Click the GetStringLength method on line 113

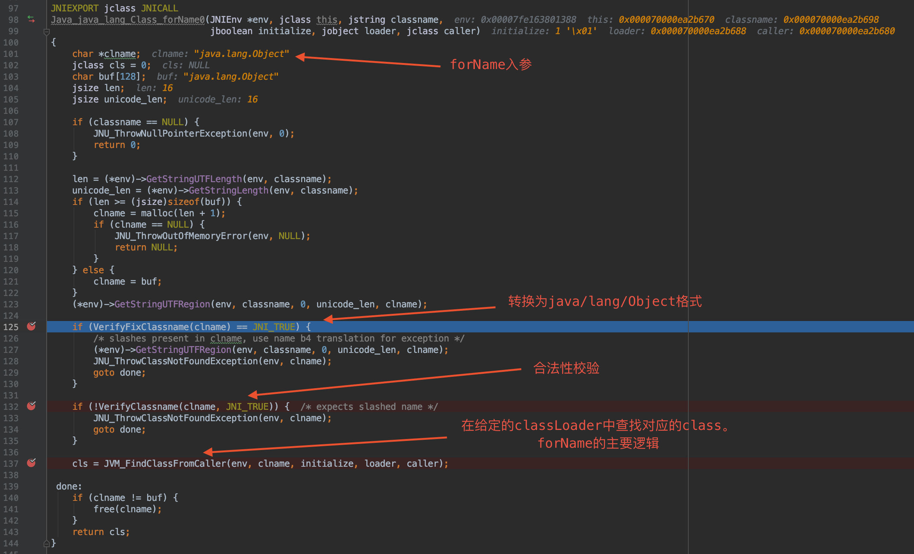tap(228, 190)
